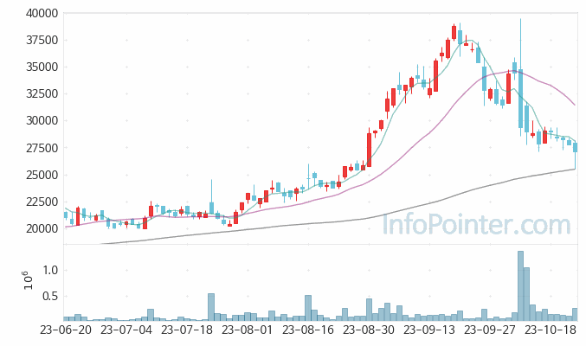Click the 22500 price axis label
The height and width of the screenshot is (346, 586).
pos(42,202)
